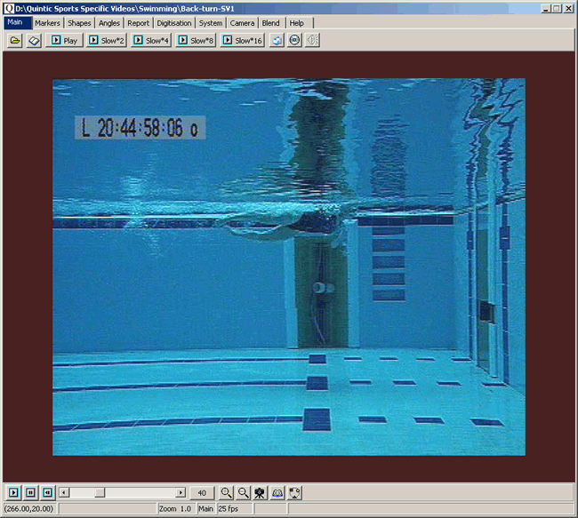This screenshot has width=578, height=518.
Task: Pause the video with bottom pause button
Action: (30, 492)
